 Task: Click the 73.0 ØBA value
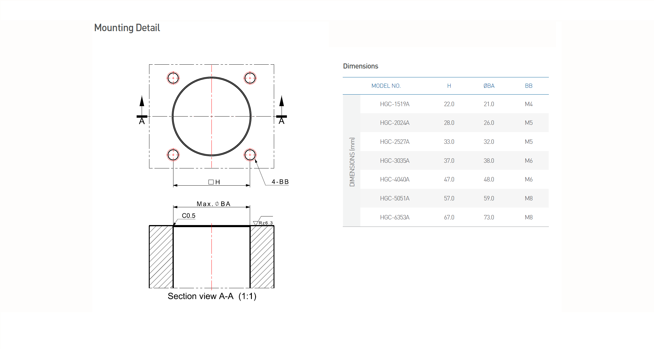click(489, 217)
